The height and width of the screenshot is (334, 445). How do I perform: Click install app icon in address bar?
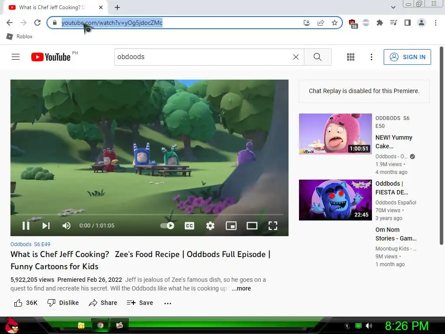pyautogui.click(x=306, y=23)
